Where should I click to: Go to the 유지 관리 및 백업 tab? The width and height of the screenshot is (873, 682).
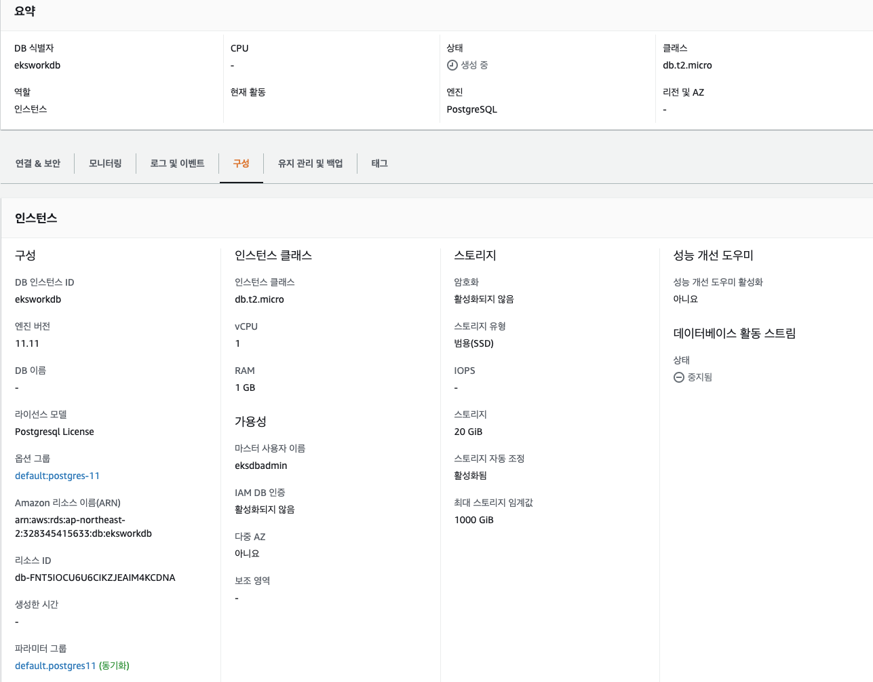point(310,164)
